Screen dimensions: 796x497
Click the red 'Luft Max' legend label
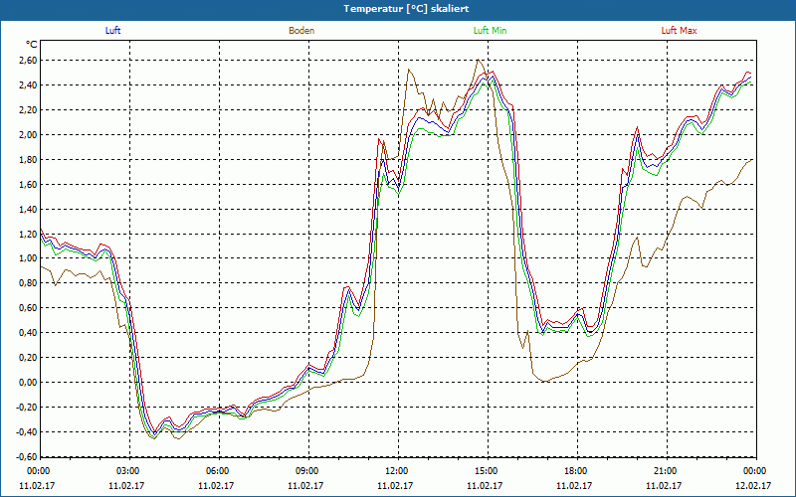click(x=679, y=31)
